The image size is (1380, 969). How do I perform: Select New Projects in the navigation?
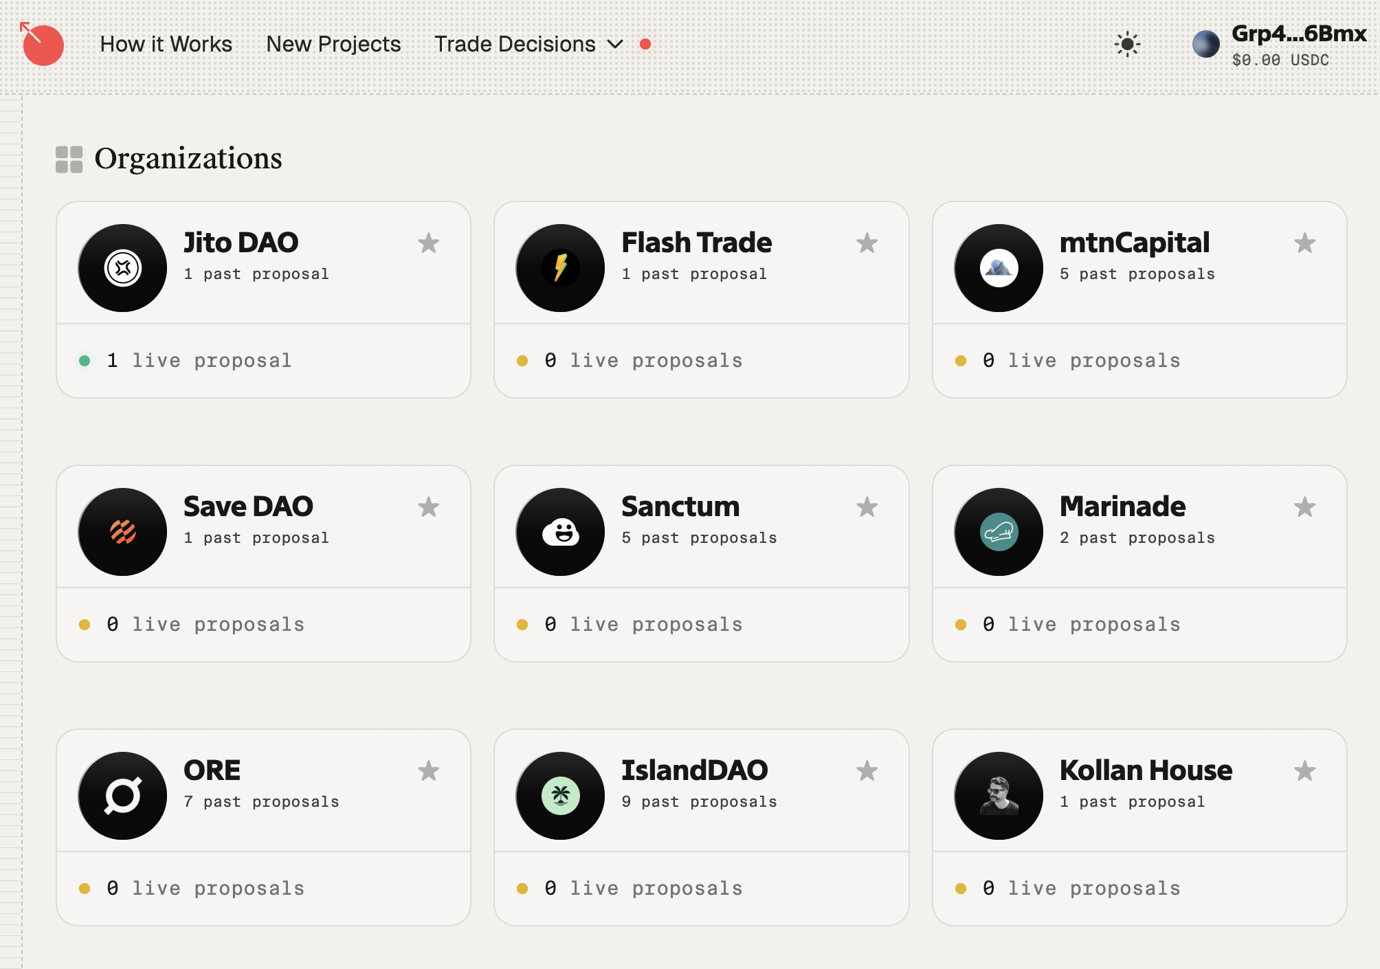[x=333, y=44]
